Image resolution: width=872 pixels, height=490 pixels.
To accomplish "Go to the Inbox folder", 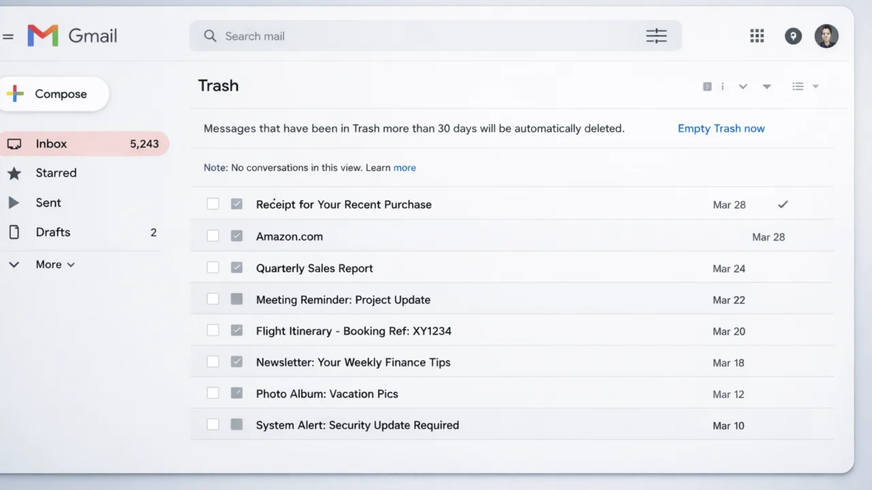I will tap(51, 144).
